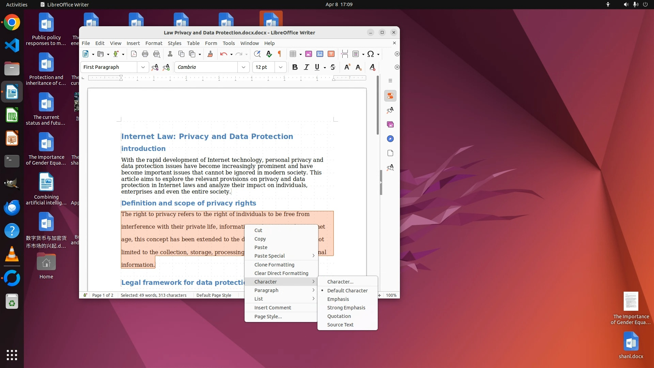Select Strong Emphasis in Character submenu

(x=346, y=307)
